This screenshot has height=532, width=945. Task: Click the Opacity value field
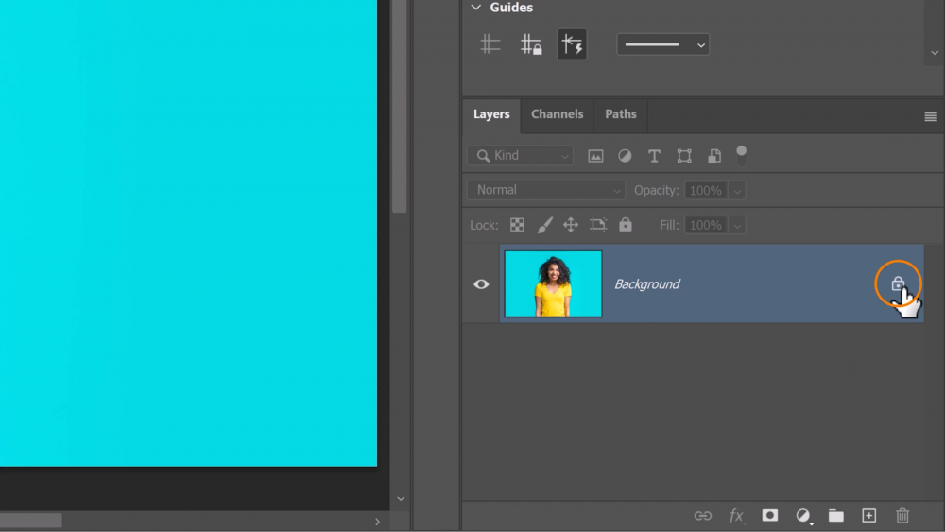[x=706, y=190]
